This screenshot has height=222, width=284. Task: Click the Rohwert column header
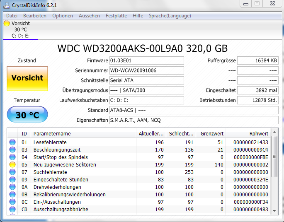point(248,133)
